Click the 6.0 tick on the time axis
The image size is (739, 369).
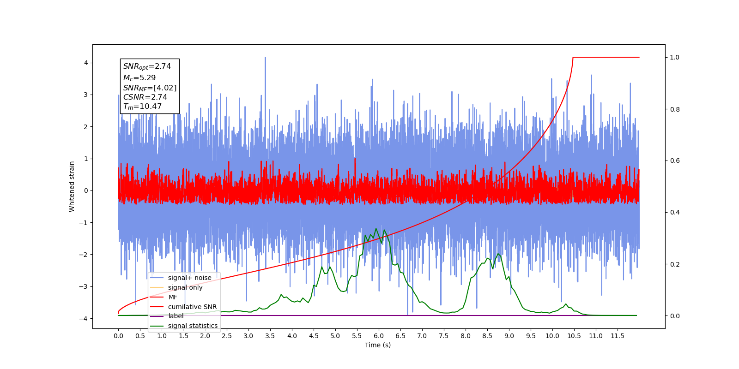pyautogui.click(x=379, y=336)
